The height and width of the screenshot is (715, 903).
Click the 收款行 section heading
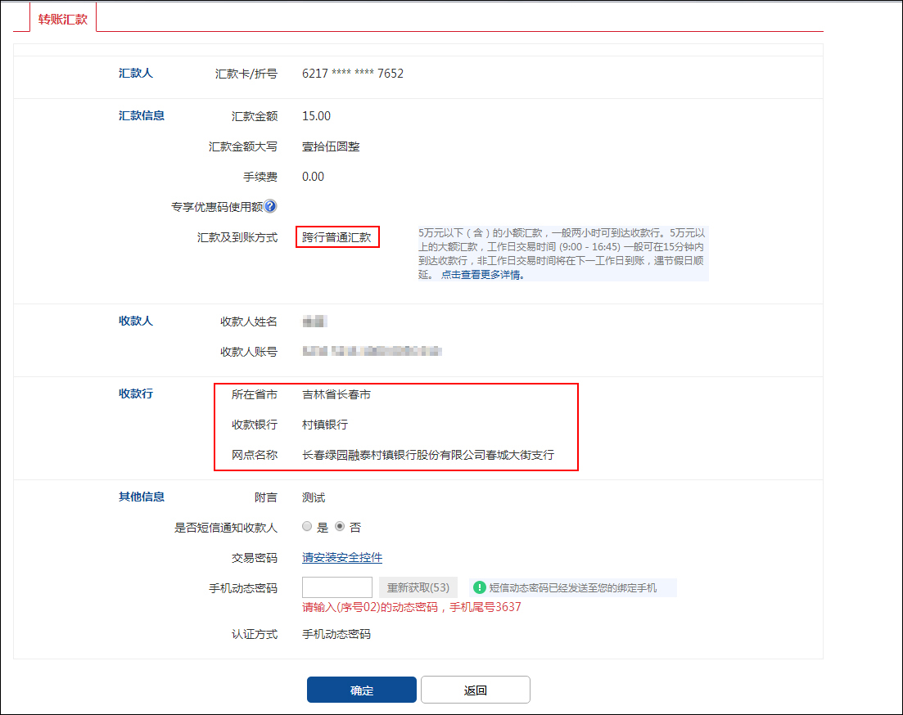tap(136, 393)
